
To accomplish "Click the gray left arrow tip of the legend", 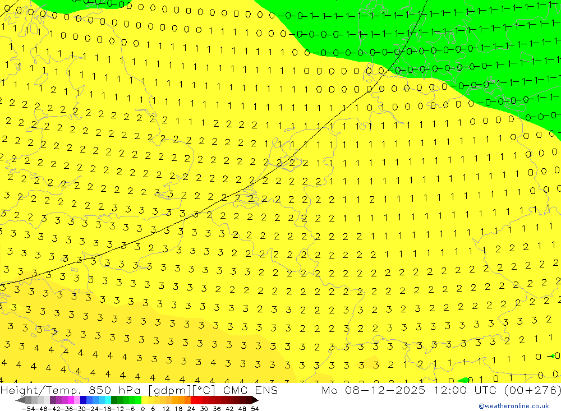I will (x=20, y=400).
